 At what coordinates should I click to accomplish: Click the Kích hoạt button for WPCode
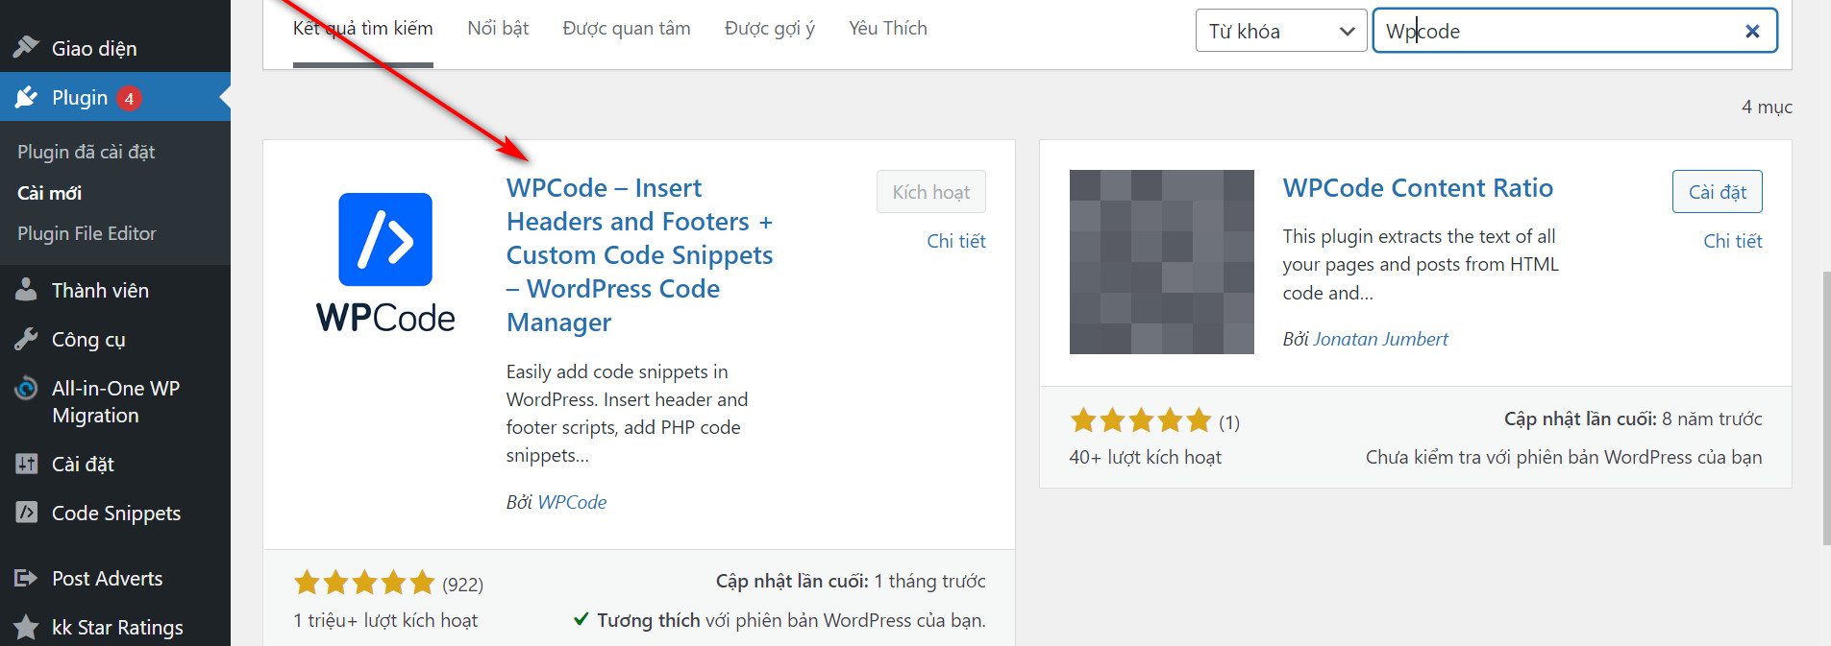pyautogui.click(x=931, y=192)
